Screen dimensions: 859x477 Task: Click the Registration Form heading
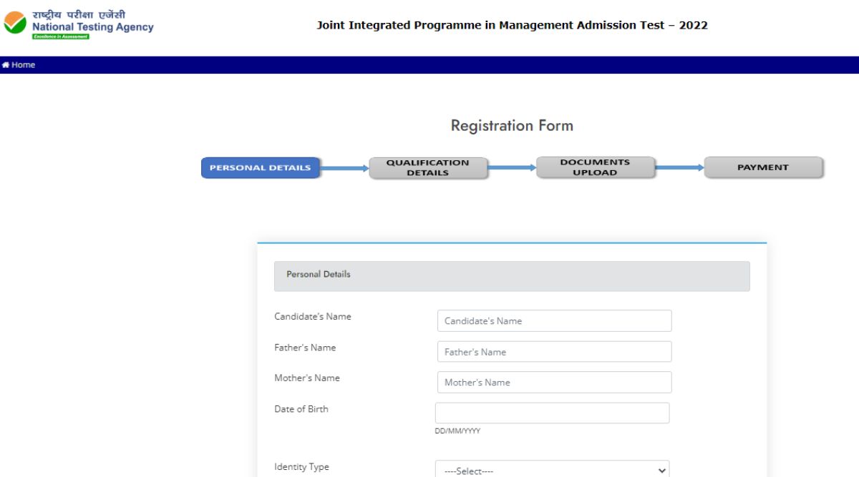click(x=512, y=126)
